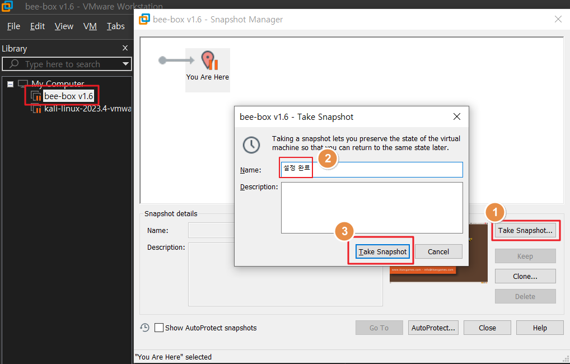Click the Delete button
570x364 pixels.
pyautogui.click(x=525, y=296)
